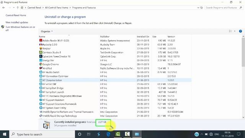Screen dimensions: 245x138
Task: Click the Bonjour program icon
Action: point(41,48)
